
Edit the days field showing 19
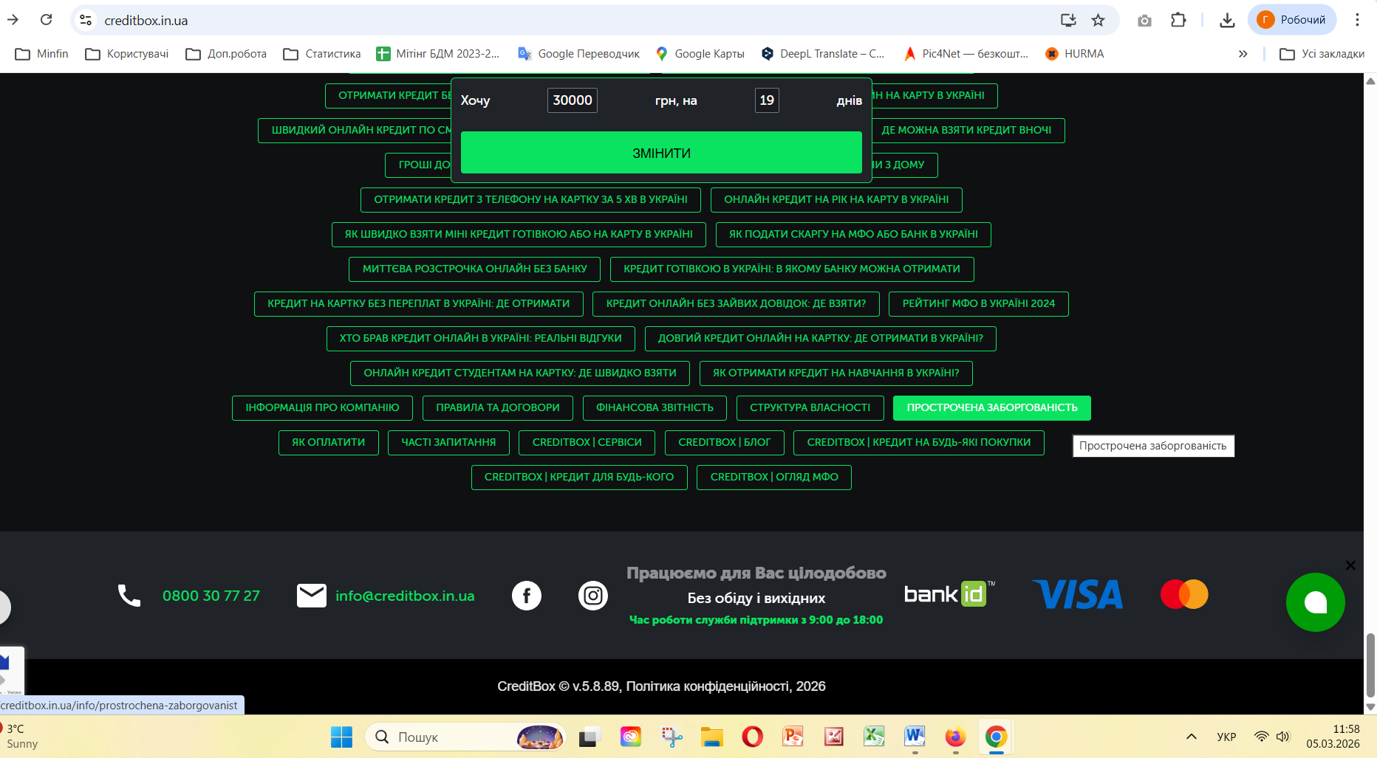pos(767,100)
